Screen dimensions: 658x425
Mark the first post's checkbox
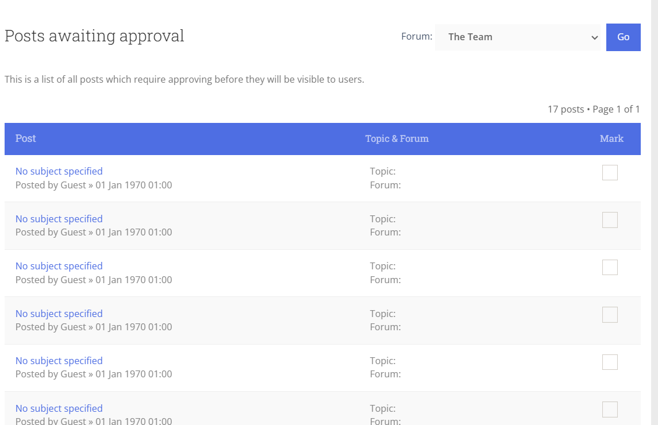pos(610,172)
